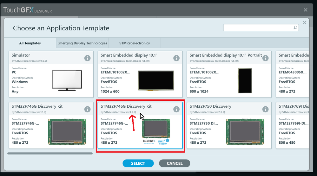Show info for Smart Embedded display 10.1" landscape
Viewport: 317px width, 176px height.
click(x=176, y=58)
